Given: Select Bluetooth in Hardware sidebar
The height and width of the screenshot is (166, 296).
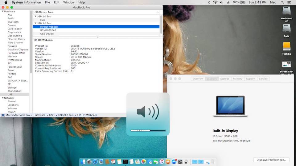Looking at the screenshot, I should [13, 22].
